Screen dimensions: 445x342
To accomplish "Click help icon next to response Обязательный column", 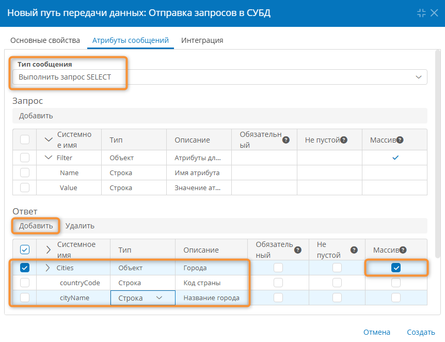I will 298,250.
